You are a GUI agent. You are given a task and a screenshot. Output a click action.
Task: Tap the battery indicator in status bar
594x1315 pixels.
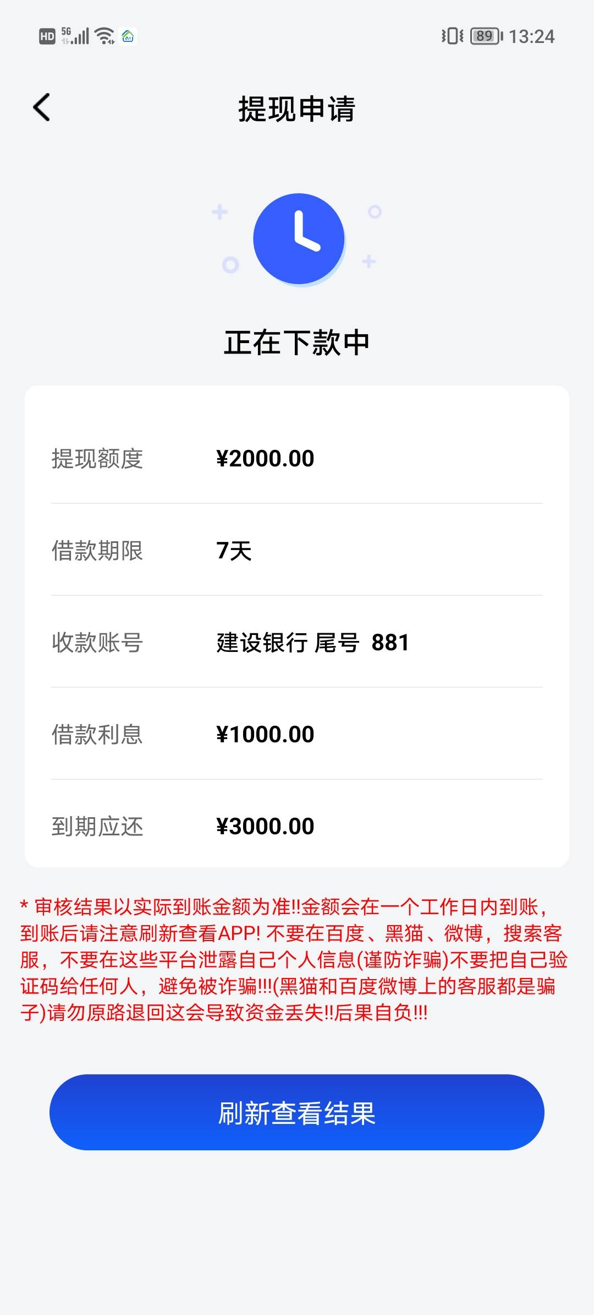click(486, 36)
